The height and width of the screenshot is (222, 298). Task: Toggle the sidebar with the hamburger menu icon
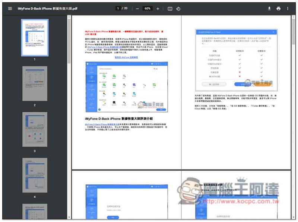pyautogui.click(x=10, y=9)
